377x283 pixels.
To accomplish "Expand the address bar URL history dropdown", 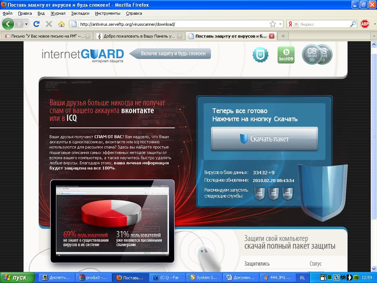I will (280, 24).
